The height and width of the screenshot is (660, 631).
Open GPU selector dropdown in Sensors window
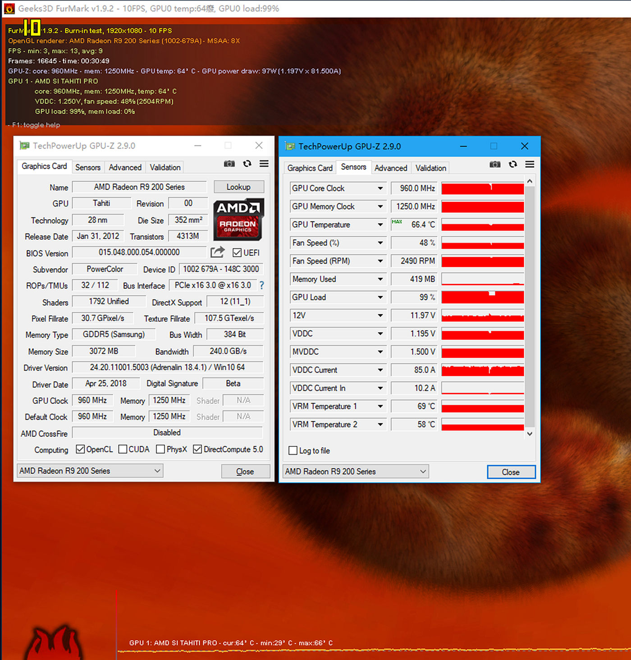[x=356, y=472]
